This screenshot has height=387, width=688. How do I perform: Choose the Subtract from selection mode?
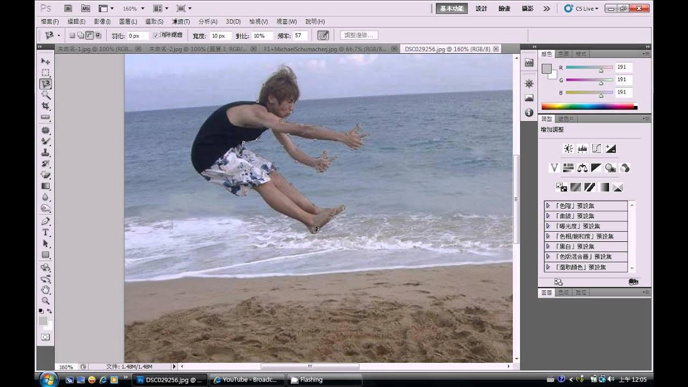pyautogui.click(x=90, y=35)
